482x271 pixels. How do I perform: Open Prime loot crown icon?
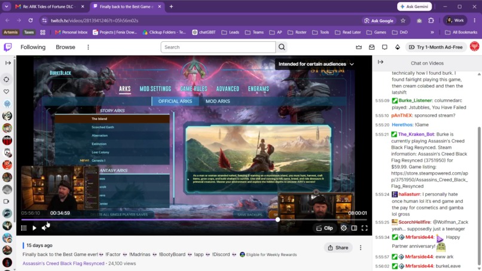359,47
